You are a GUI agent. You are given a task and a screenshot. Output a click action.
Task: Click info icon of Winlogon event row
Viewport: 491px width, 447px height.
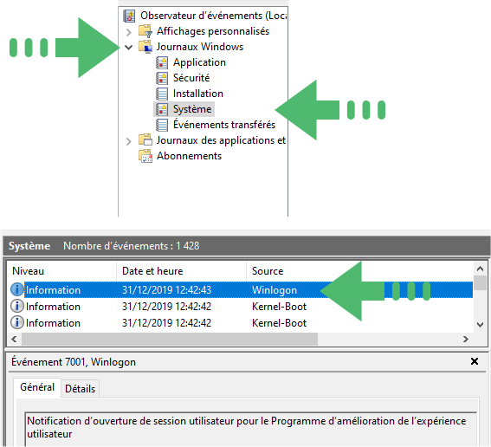click(x=17, y=289)
